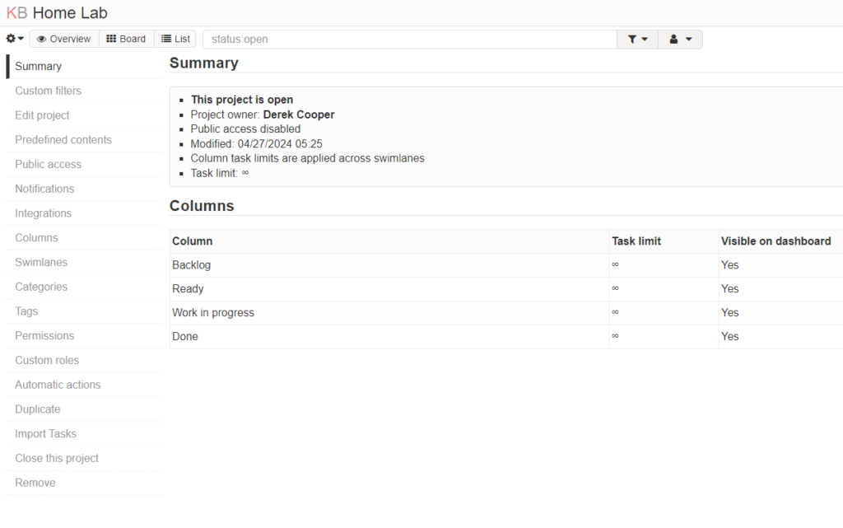Select the Overview eye icon

(x=40, y=38)
